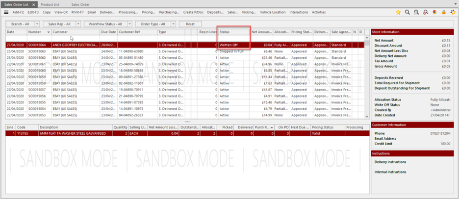The image size is (459, 199).
Task: Click the yellow star favourites icon
Action: coord(398,12)
